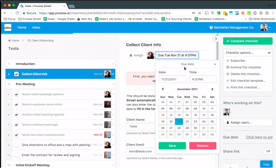
Task: Click the Time input field 4:37PM
Action: click(203, 79)
